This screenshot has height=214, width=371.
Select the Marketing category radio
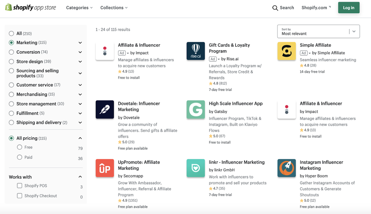(x=11, y=43)
